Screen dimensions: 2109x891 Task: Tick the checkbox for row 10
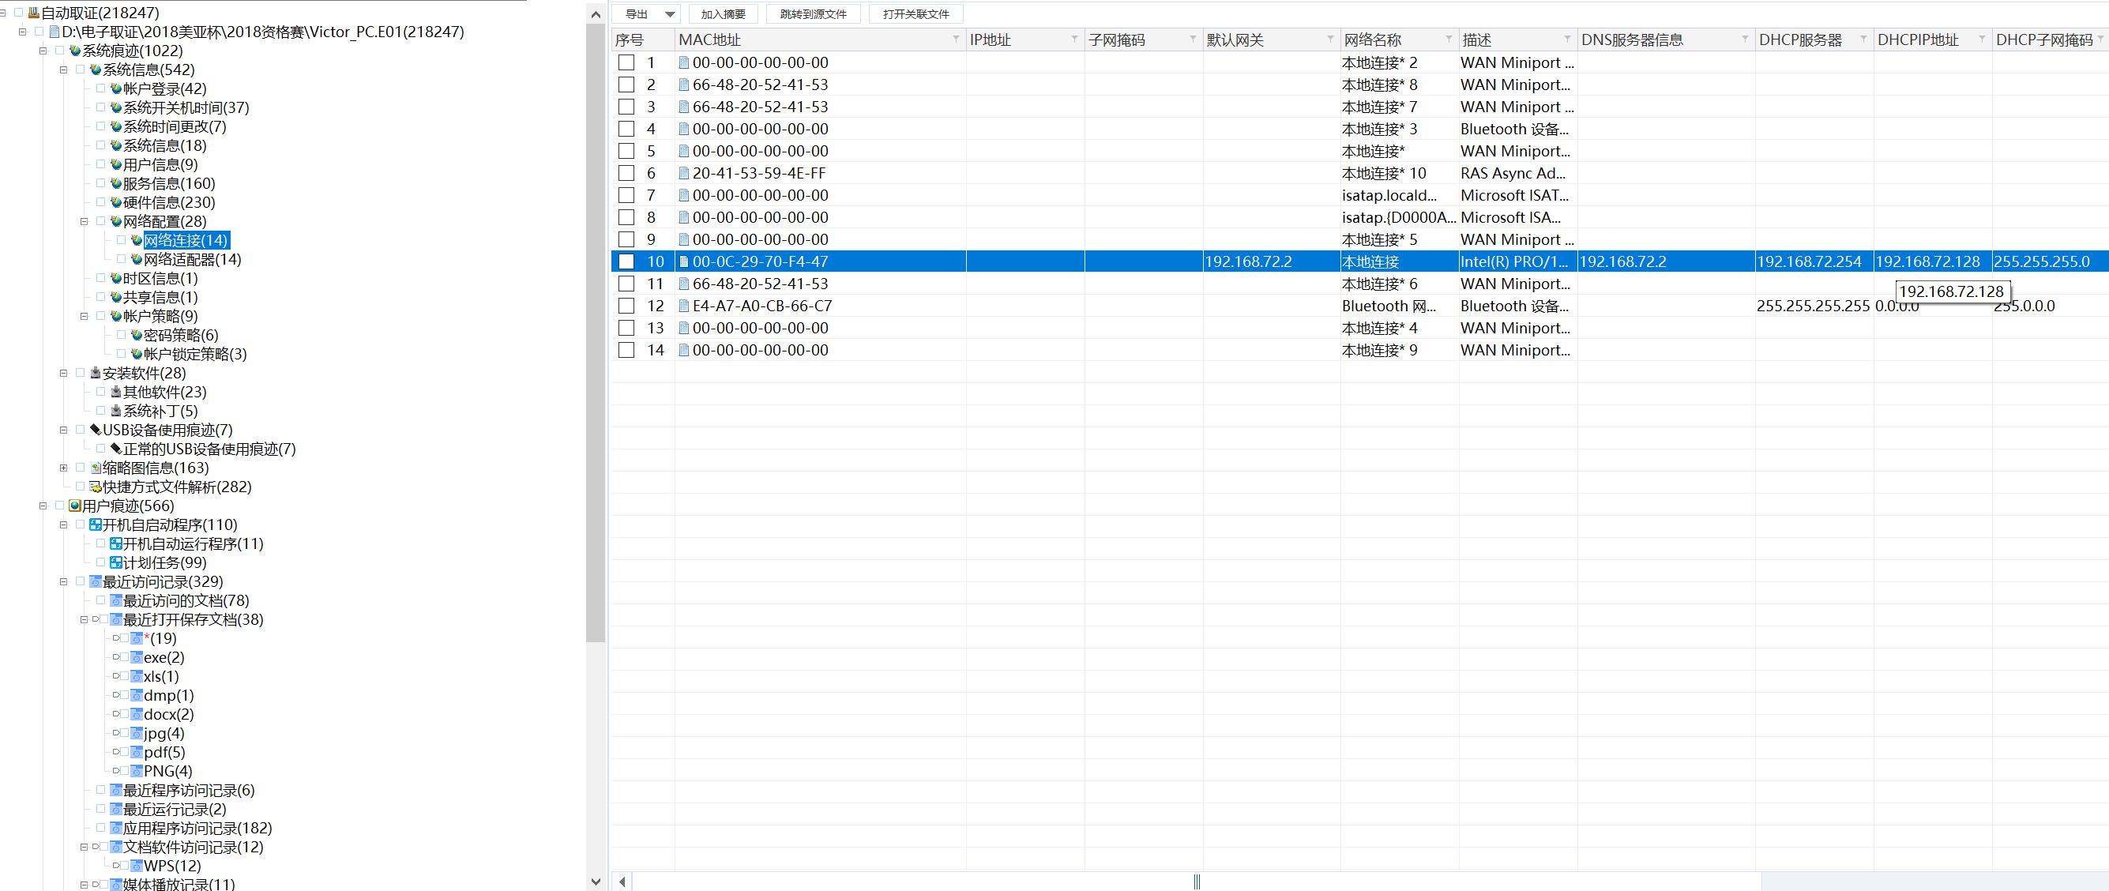626,262
